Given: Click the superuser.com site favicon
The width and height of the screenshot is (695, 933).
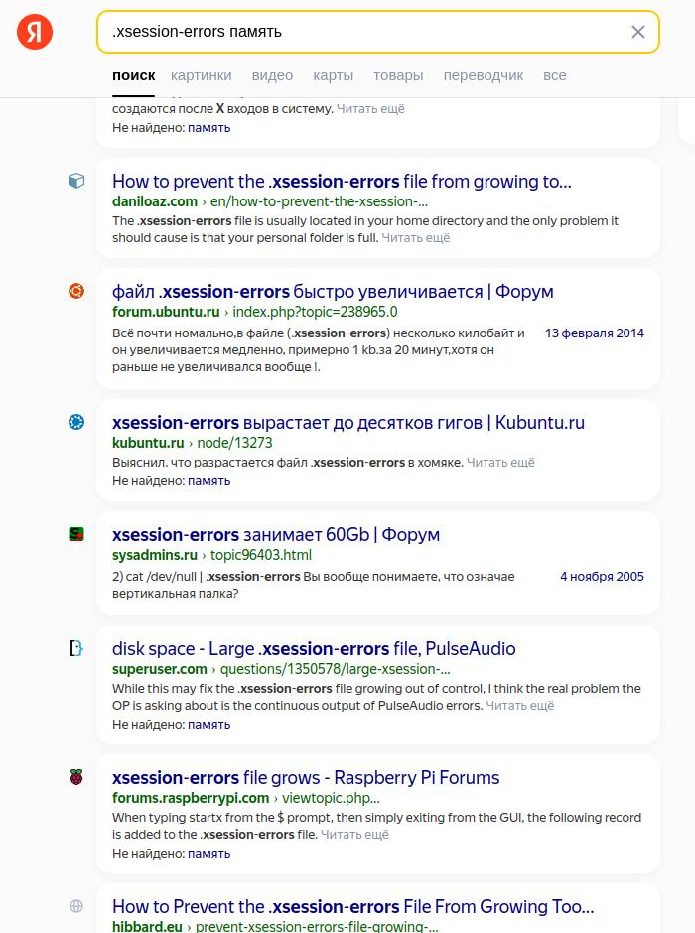Looking at the screenshot, I should click(76, 648).
